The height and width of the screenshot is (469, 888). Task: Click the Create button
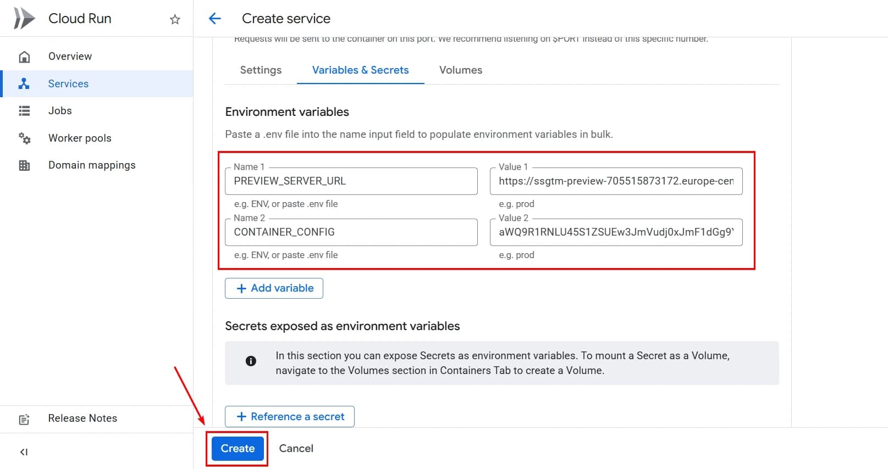(x=238, y=449)
